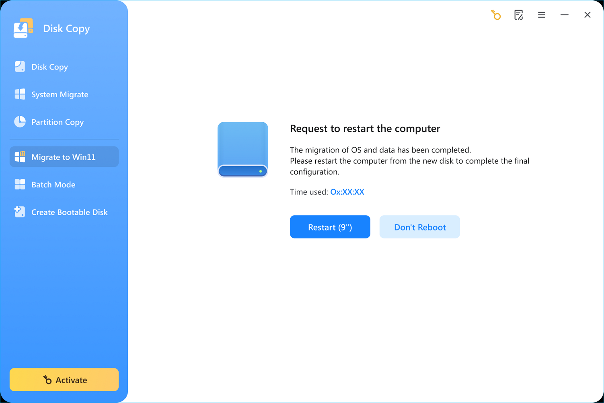Screen dimensions: 604x403
Task: Minimize the Disk Copy window
Action: 565,15
